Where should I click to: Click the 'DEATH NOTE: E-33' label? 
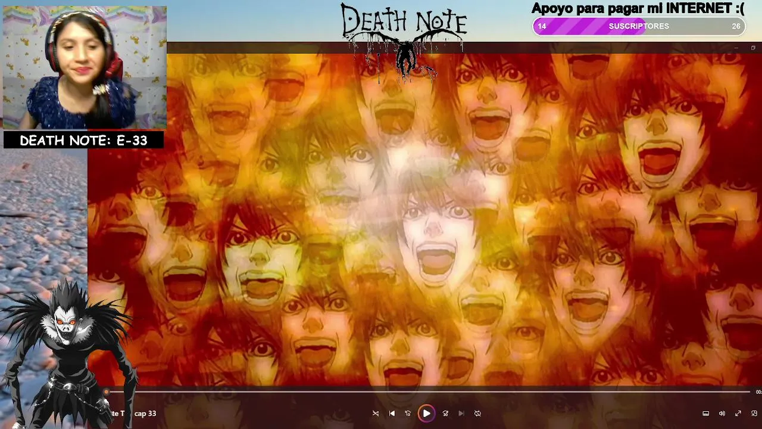[83, 141]
